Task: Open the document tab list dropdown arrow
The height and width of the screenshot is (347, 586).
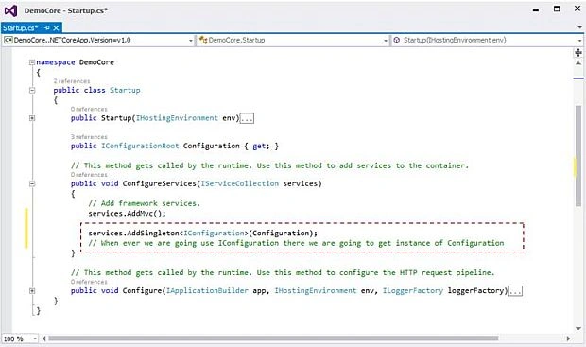Action: click(x=579, y=27)
